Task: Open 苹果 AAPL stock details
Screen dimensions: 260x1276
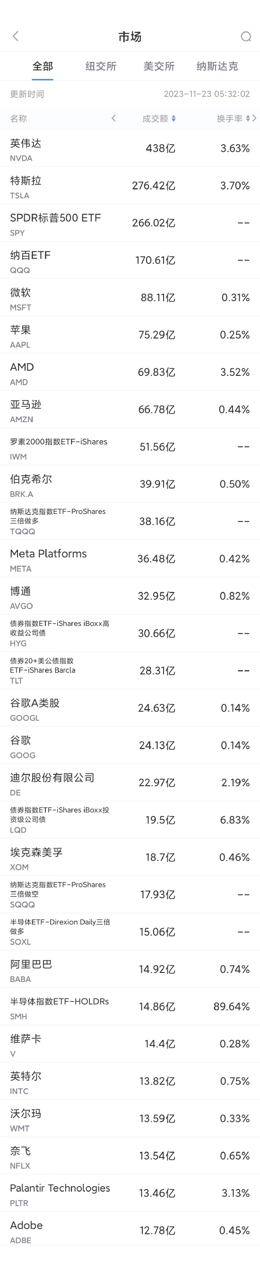Action: coord(130,335)
